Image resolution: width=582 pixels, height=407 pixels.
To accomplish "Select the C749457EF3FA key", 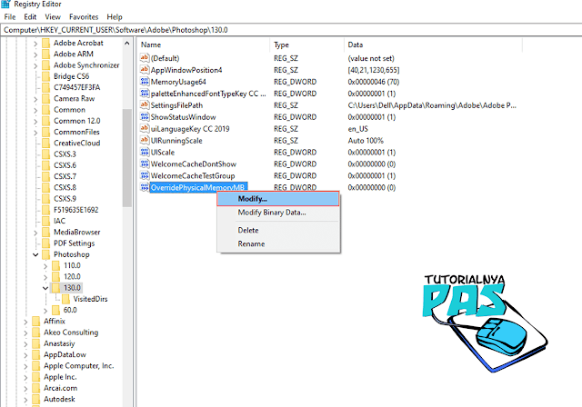I will click(x=76, y=87).
